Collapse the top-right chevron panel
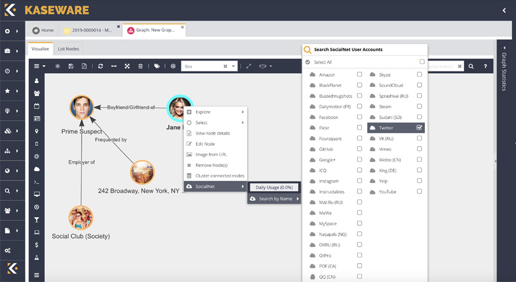This screenshot has height=282, width=516. coord(504,10)
